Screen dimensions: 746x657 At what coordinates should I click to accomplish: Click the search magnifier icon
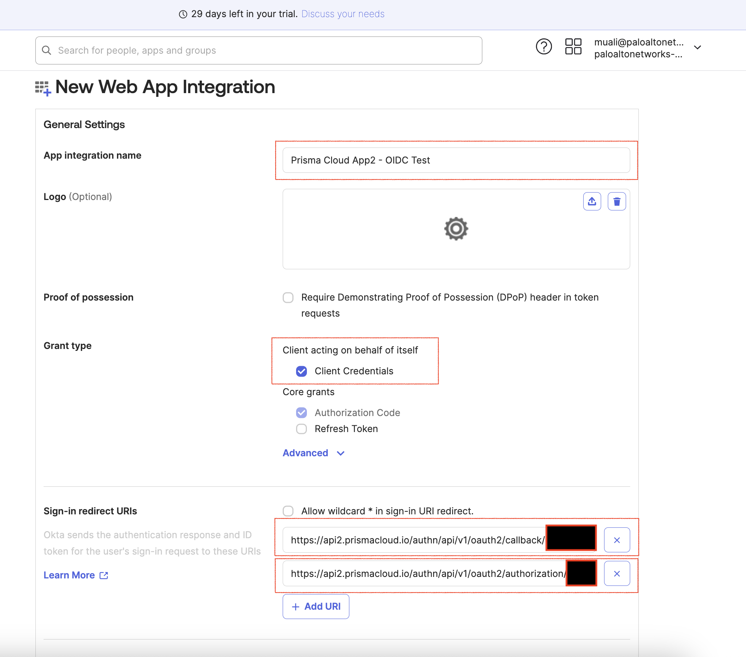(47, 50)
